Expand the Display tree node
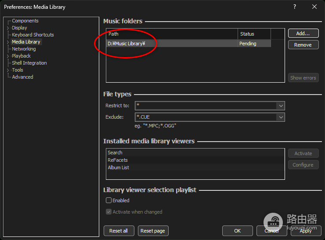 click(x=8, y=28)
